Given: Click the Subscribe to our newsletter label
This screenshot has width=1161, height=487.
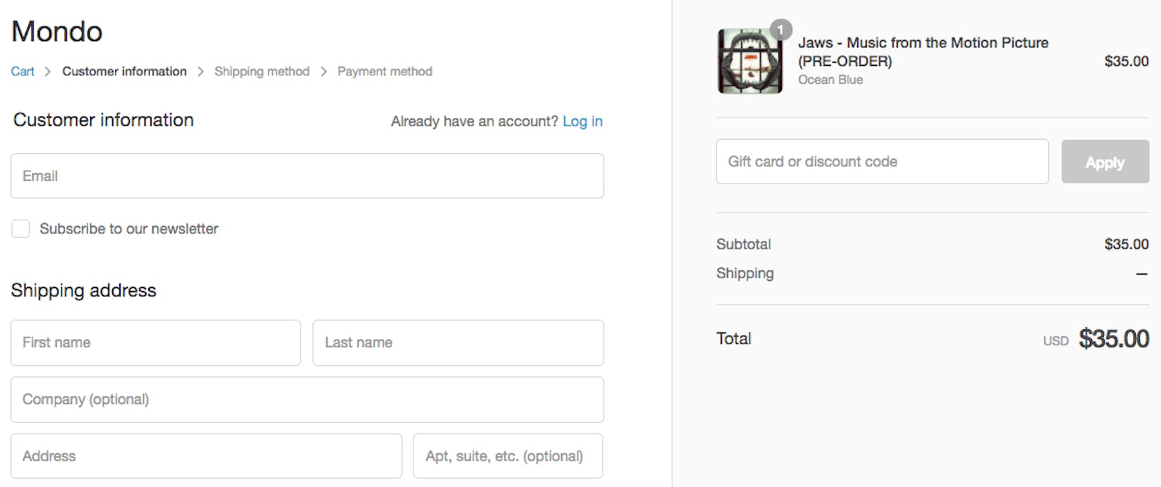Looking at the screenshot, I should [x=129, y=229].
